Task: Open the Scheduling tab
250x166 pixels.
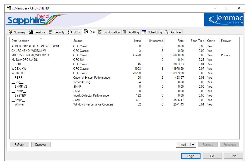Action: pyautogui.click(x=152, y=32)
